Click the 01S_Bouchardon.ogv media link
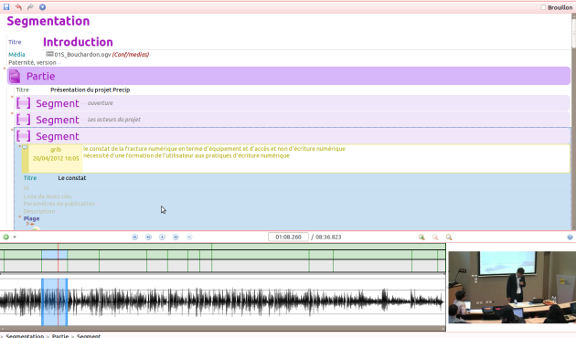Image resolution: width=576 pixels, height=338 pixels. point(82,54)
